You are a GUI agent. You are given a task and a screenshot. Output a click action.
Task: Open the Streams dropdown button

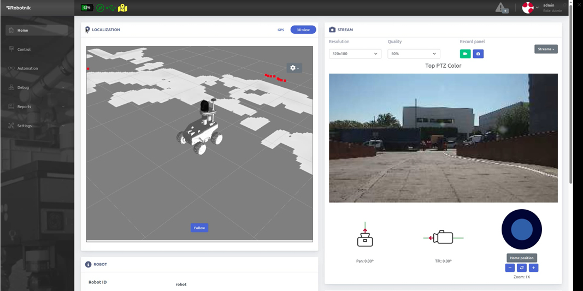pyautogui.click(x=545, y=49)
